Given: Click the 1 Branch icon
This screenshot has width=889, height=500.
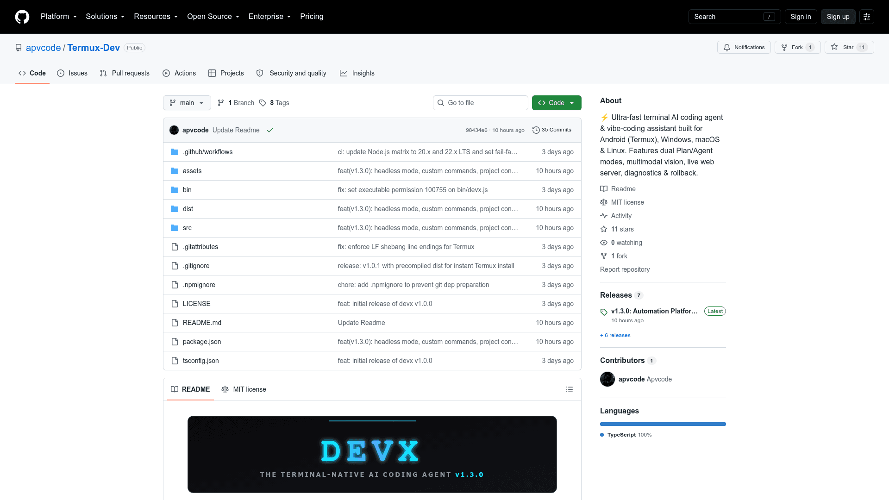Looking at the screenshot, I should point(221,103).
